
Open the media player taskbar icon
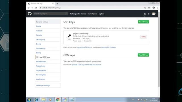(x=50, y=100)
